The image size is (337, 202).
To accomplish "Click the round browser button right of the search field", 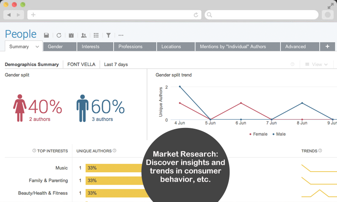I will coord(328,15).
